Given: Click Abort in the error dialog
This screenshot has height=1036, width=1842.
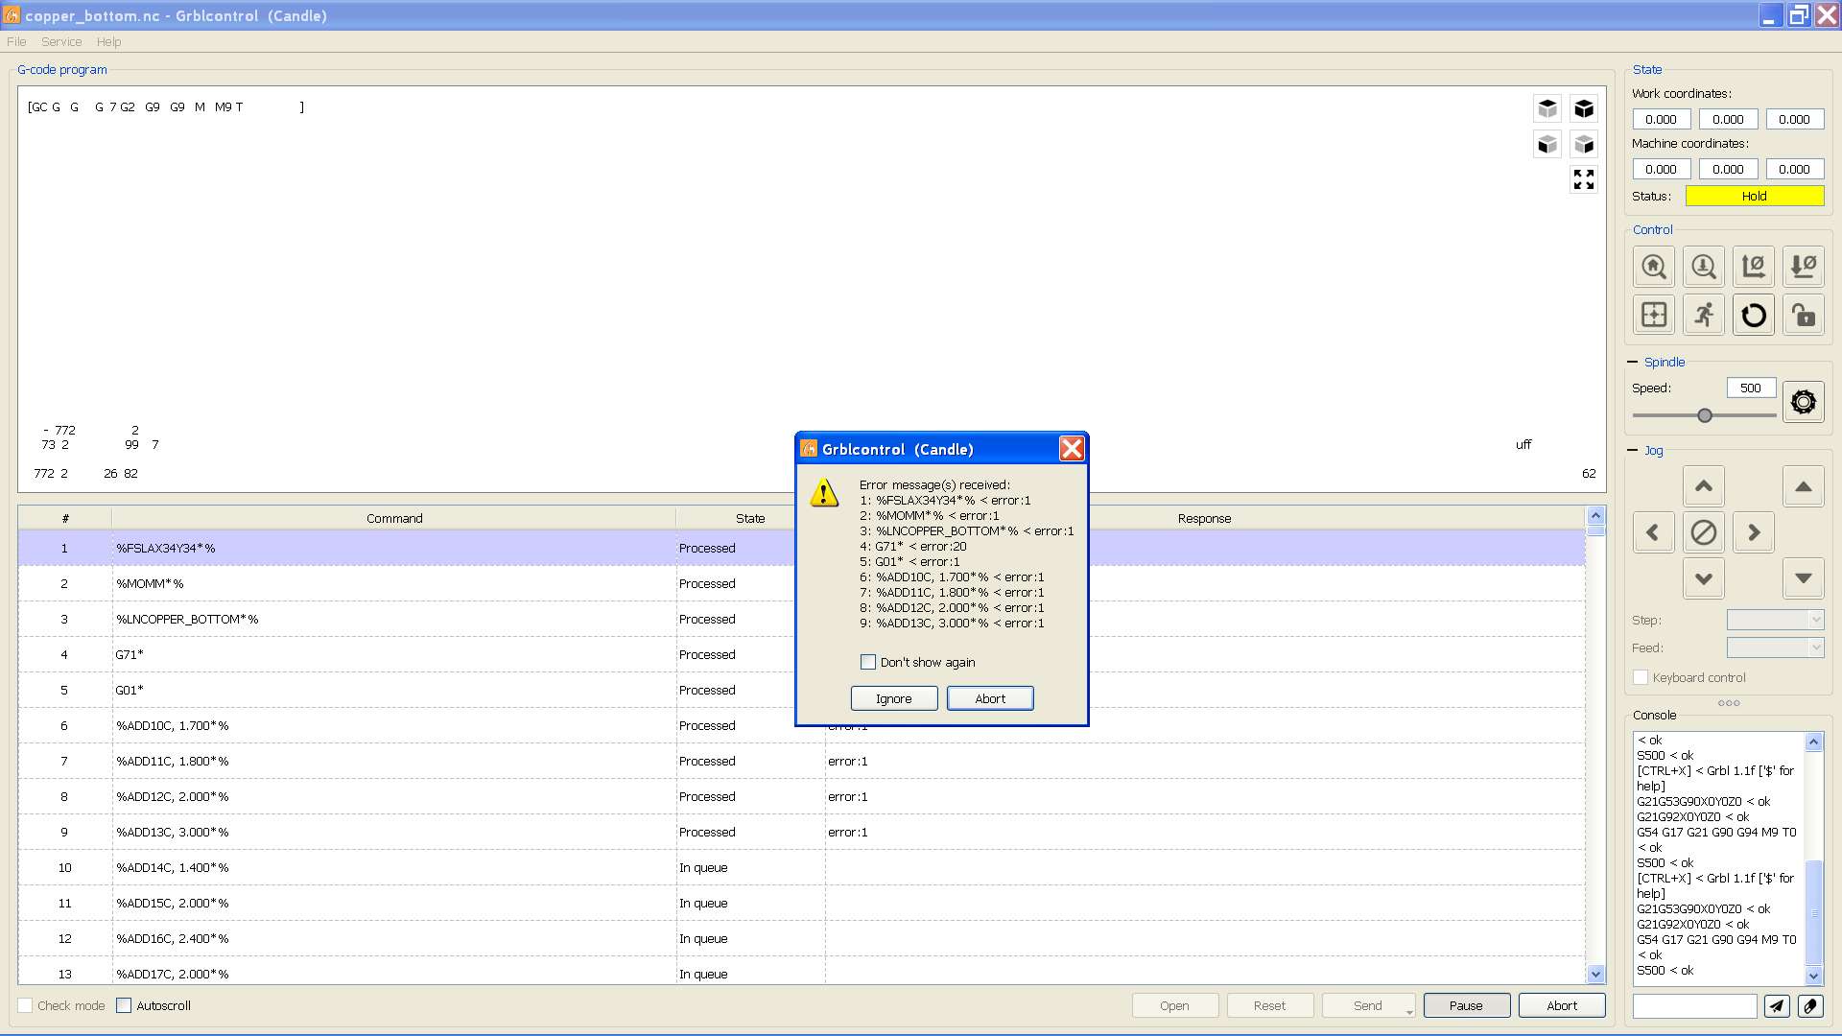Looking at the screenshot, I should (990, 698).
